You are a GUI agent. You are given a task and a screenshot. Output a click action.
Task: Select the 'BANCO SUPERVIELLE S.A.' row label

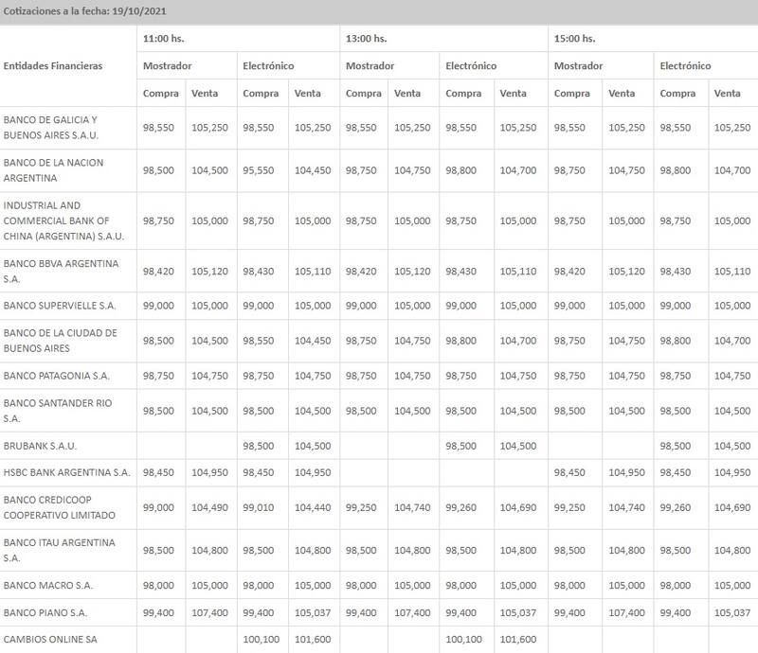(60, 307)
